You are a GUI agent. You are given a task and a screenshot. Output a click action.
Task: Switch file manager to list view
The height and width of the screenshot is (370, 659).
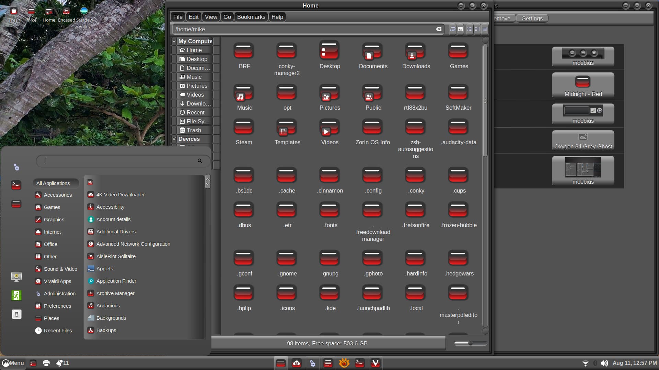(477, 29)
